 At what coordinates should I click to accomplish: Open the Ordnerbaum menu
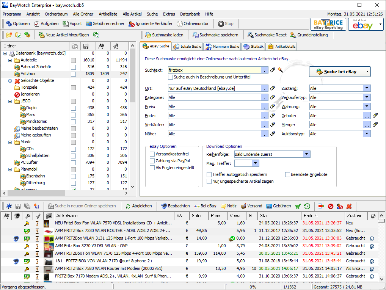pyautogui.click(x=56, y=14)
